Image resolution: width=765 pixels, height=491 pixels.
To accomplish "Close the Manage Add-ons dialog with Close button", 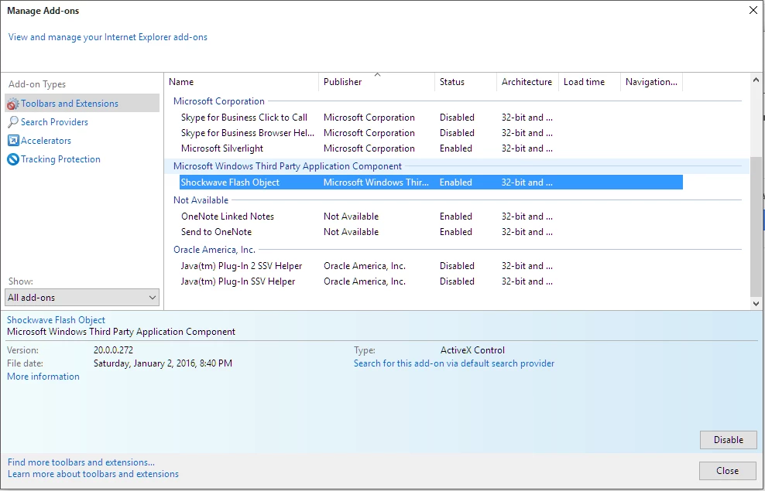I will tap(727, 471).
